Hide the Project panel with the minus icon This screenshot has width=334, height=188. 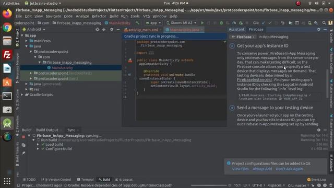point(118,29)
